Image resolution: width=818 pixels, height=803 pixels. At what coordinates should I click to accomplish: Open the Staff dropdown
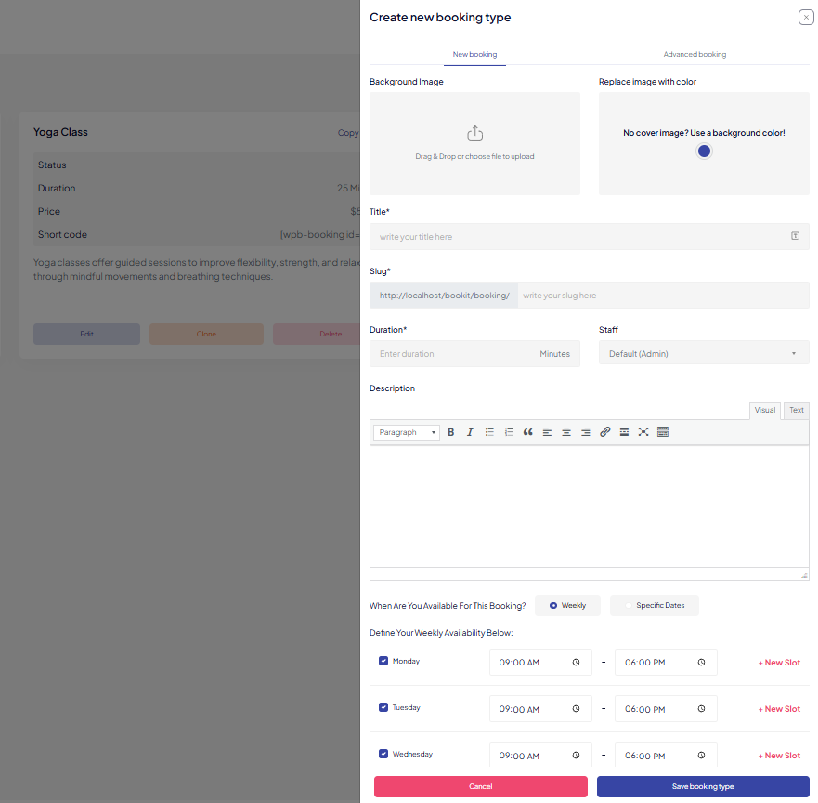click(704, 353)
